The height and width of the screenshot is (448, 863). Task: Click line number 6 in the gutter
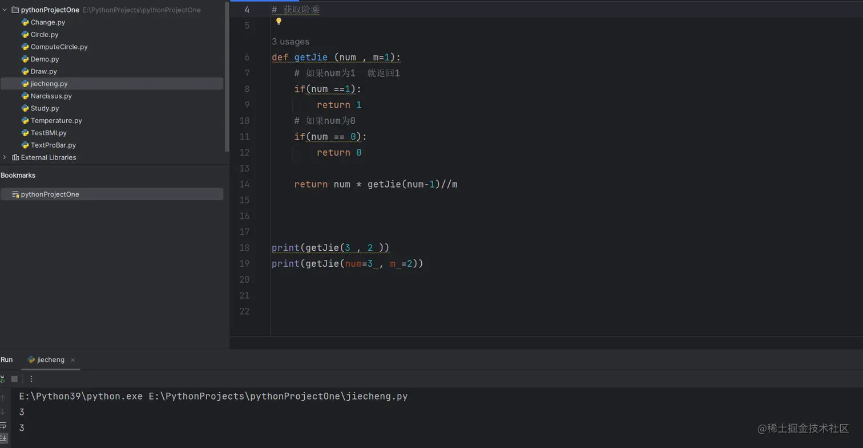pos(247,58)
